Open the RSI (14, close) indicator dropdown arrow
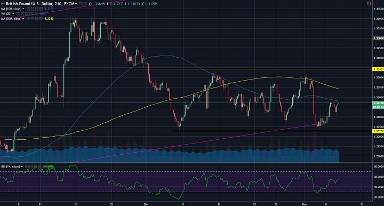 click(22, 167)
